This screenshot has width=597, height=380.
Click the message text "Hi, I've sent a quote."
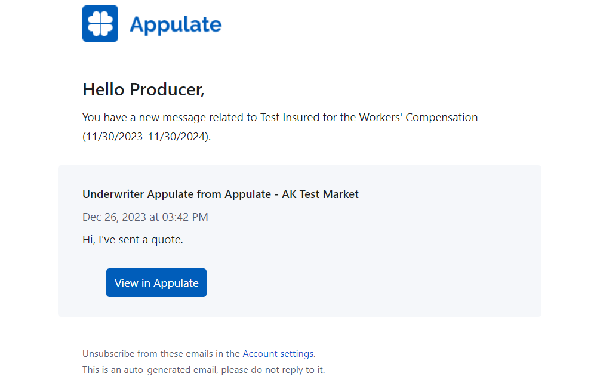[133, 240]
